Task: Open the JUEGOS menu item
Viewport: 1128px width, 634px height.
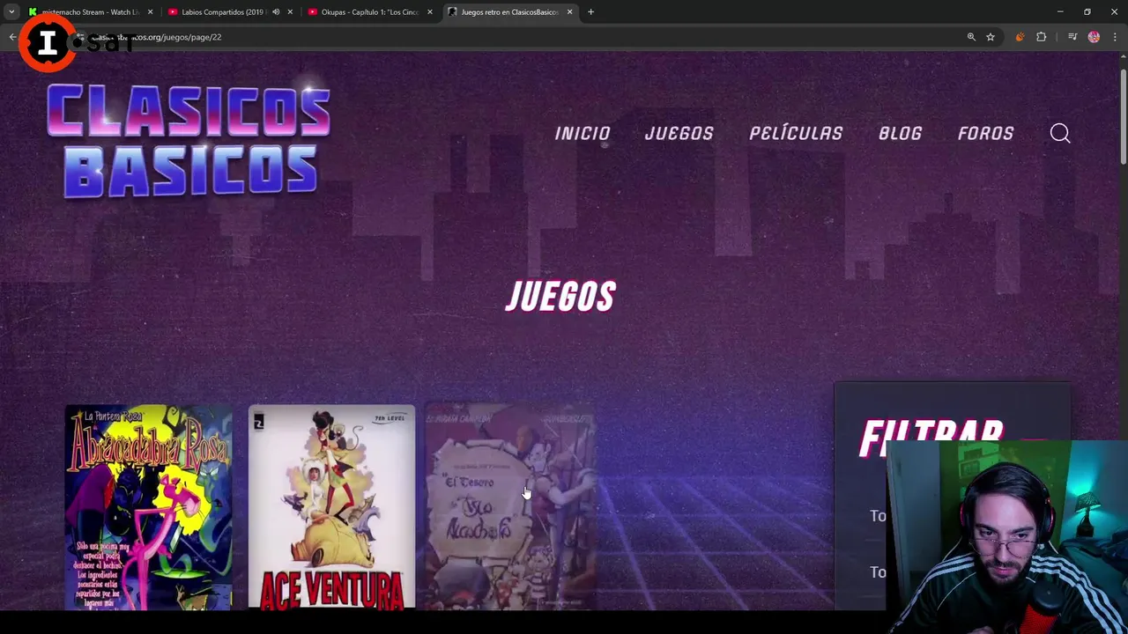Action: pos(679,133)
